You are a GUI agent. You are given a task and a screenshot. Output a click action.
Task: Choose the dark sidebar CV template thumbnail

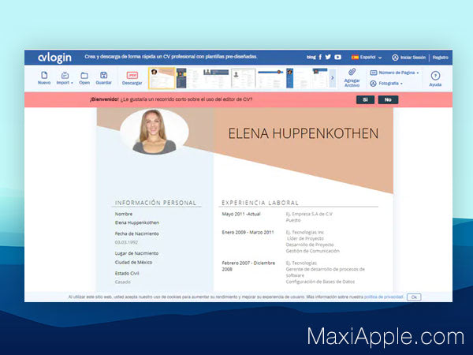point(188,78)
